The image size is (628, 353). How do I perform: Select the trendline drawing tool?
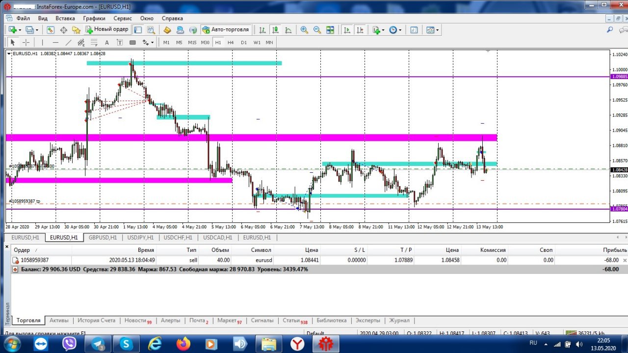click(x=69, y=42)
